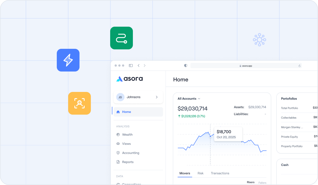Click the Home house icon
This screenshot has width=318, height=185.
pyautogui.click(x=118, y=112)
